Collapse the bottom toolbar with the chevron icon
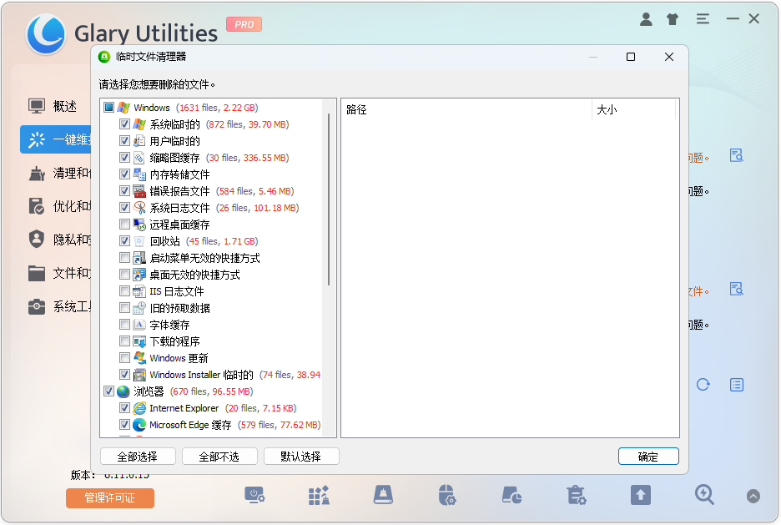 (753, 495)
